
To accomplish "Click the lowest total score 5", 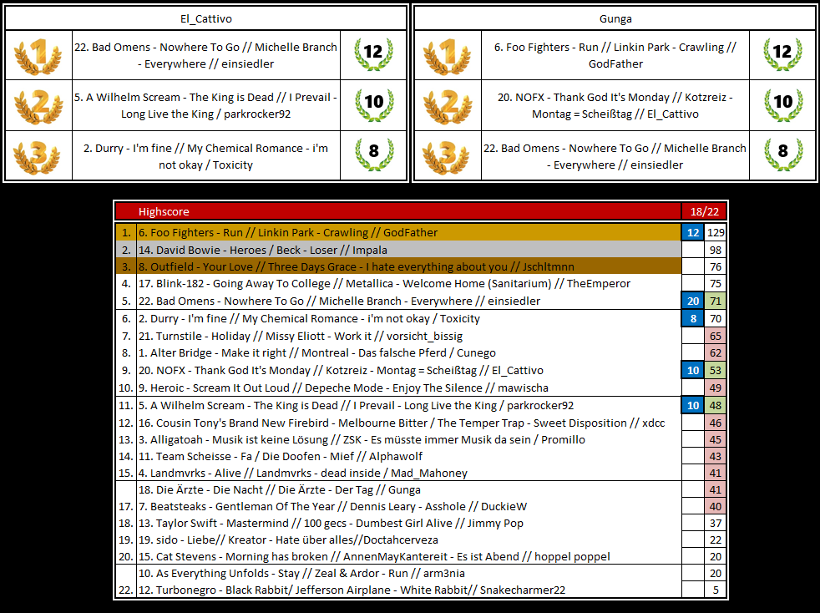I will (x=716, y=590).
